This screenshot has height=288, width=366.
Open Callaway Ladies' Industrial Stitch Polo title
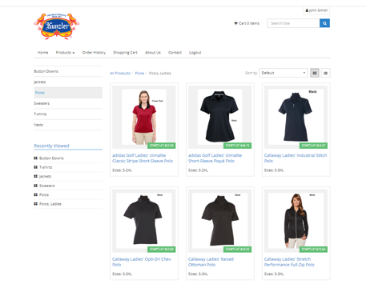coord(296,158)
